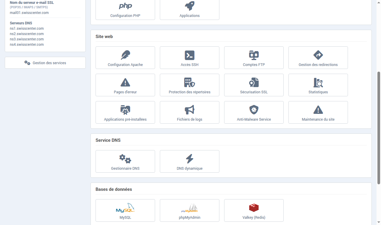Viewport: 381px width, 225px height.
Task: Select ns1.swisscenter.com DNS server text
Action: tap(27, 29)
